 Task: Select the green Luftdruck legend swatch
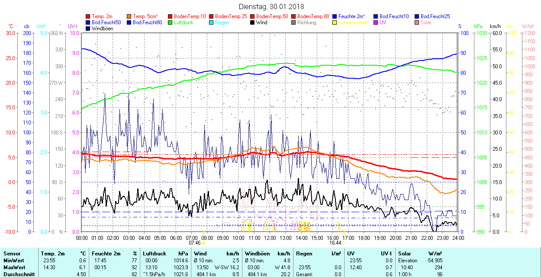pos(171,22)
